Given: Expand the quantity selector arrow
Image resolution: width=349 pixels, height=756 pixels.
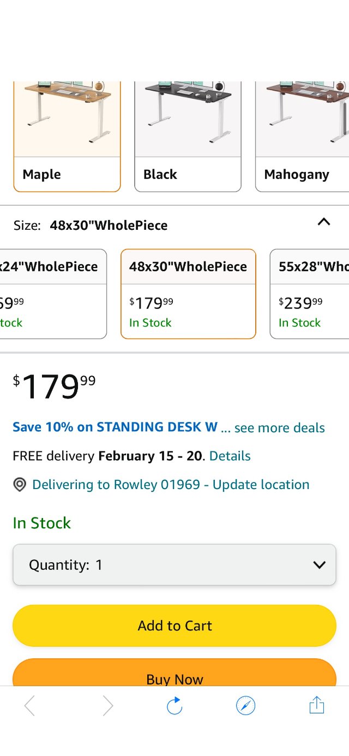Looking at the screenshot, I should click(x=319, y=565).
